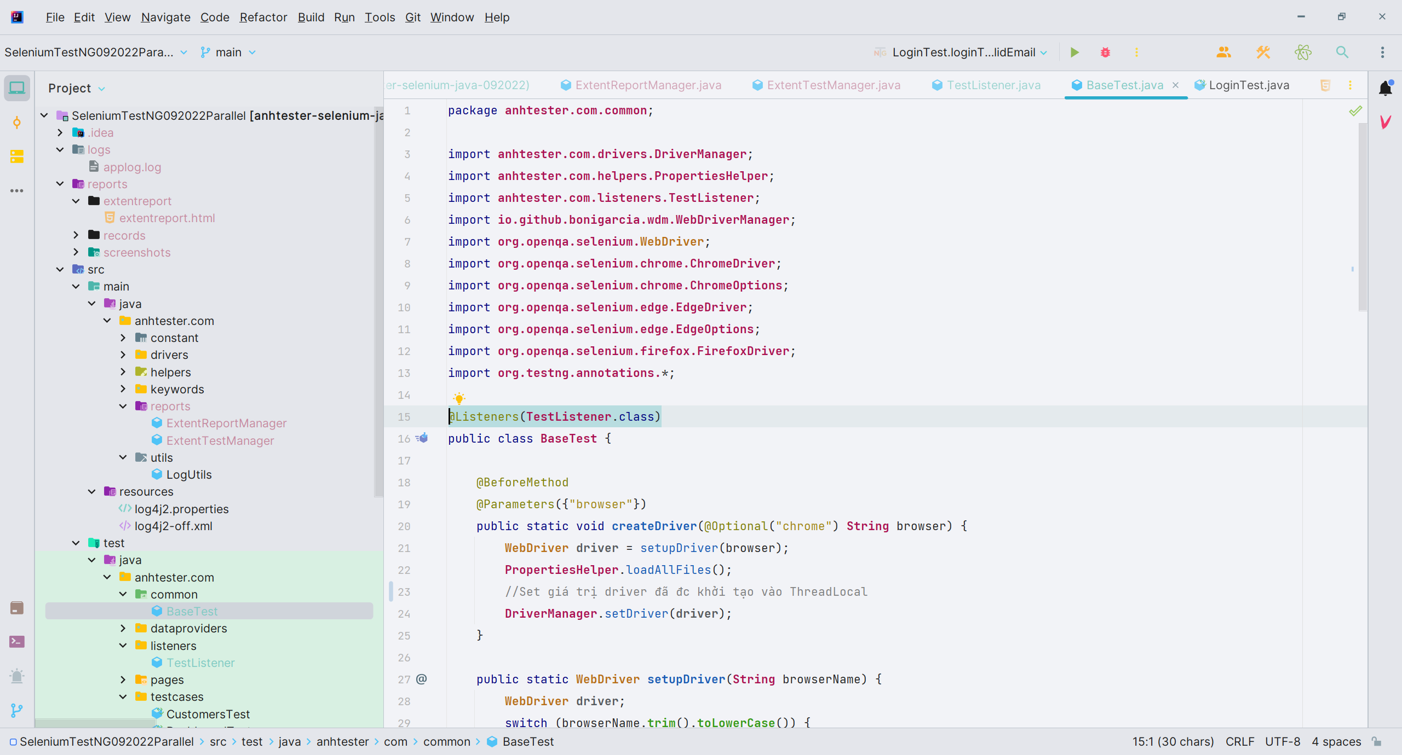Open the main branch dropdown
This screenshot has height=755, width=1402.
point(228,53)
